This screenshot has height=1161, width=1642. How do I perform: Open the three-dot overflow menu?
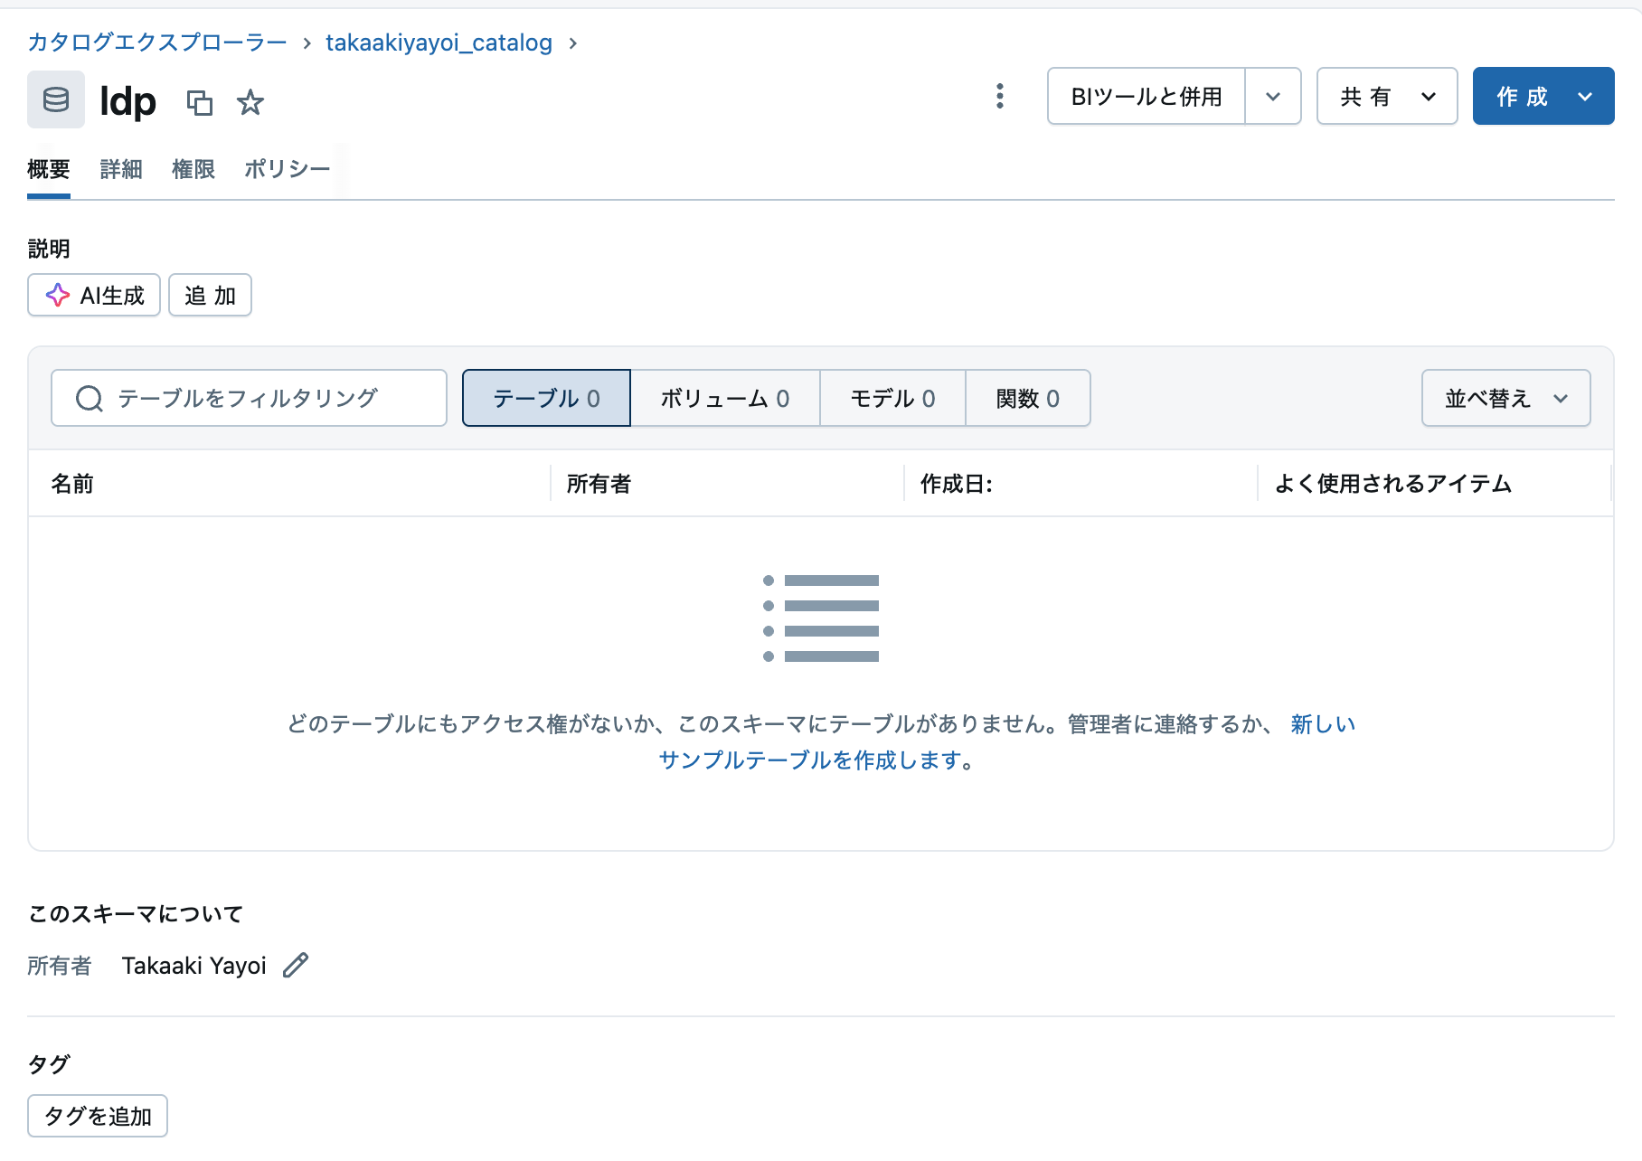tap(999, 96)
